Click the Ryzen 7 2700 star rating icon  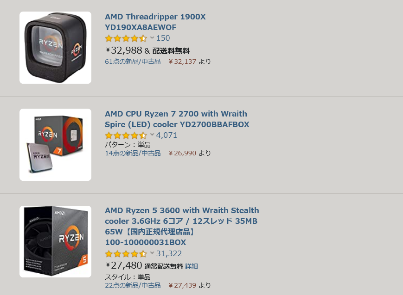click(126, 135)
